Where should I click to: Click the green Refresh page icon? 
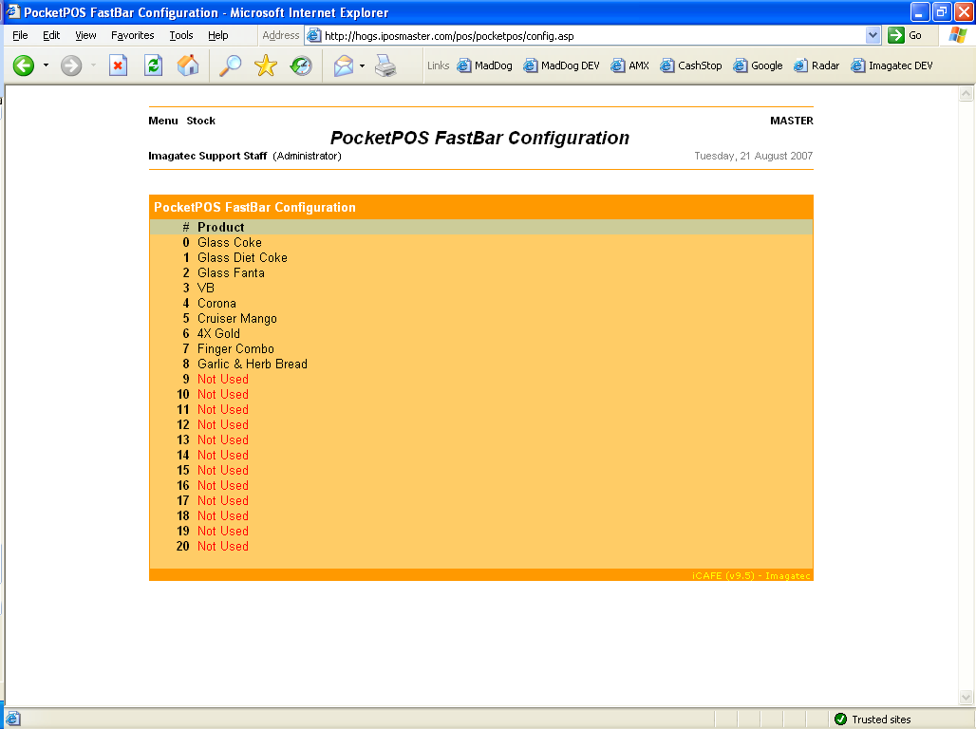click(x=153, y=65)
